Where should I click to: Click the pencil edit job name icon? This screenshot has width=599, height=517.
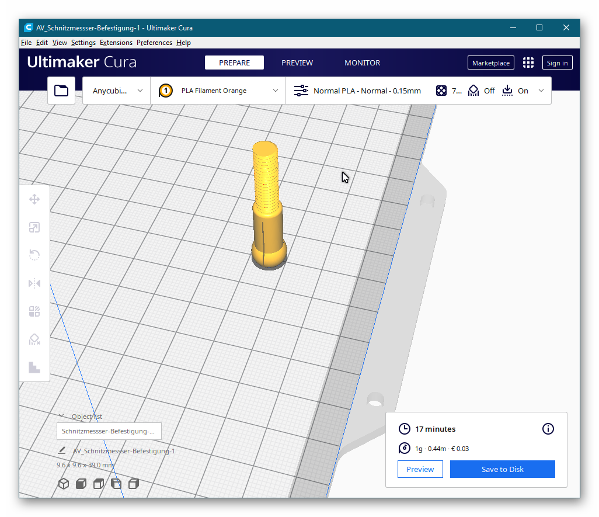coord(61,450)
